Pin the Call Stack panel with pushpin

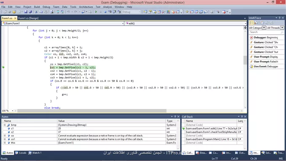[x=242, y=117]
